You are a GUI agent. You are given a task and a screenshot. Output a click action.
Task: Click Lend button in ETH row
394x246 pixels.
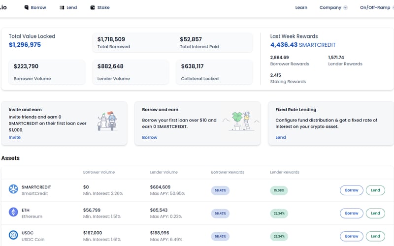375,214
